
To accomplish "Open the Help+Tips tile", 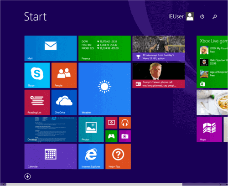I will (x=118, y=156).
